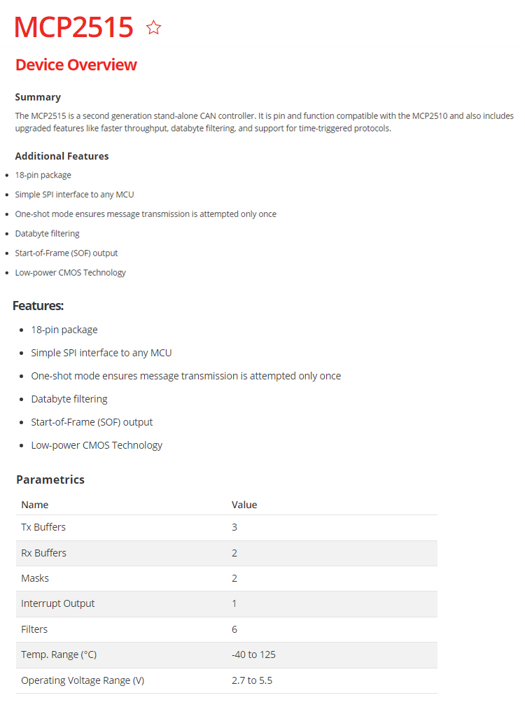
Task: Click the value 6 in the Filters row
Action: (234, 629)
